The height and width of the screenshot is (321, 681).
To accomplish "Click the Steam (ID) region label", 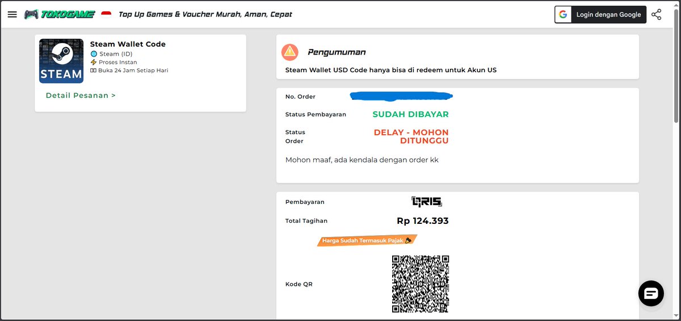I will click(116, 54).
